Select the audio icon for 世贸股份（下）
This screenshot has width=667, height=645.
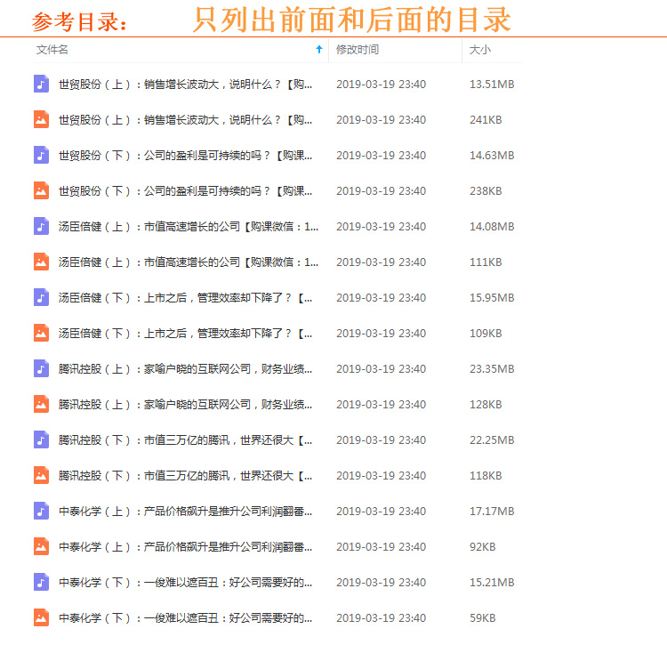(x=41, y=156)
